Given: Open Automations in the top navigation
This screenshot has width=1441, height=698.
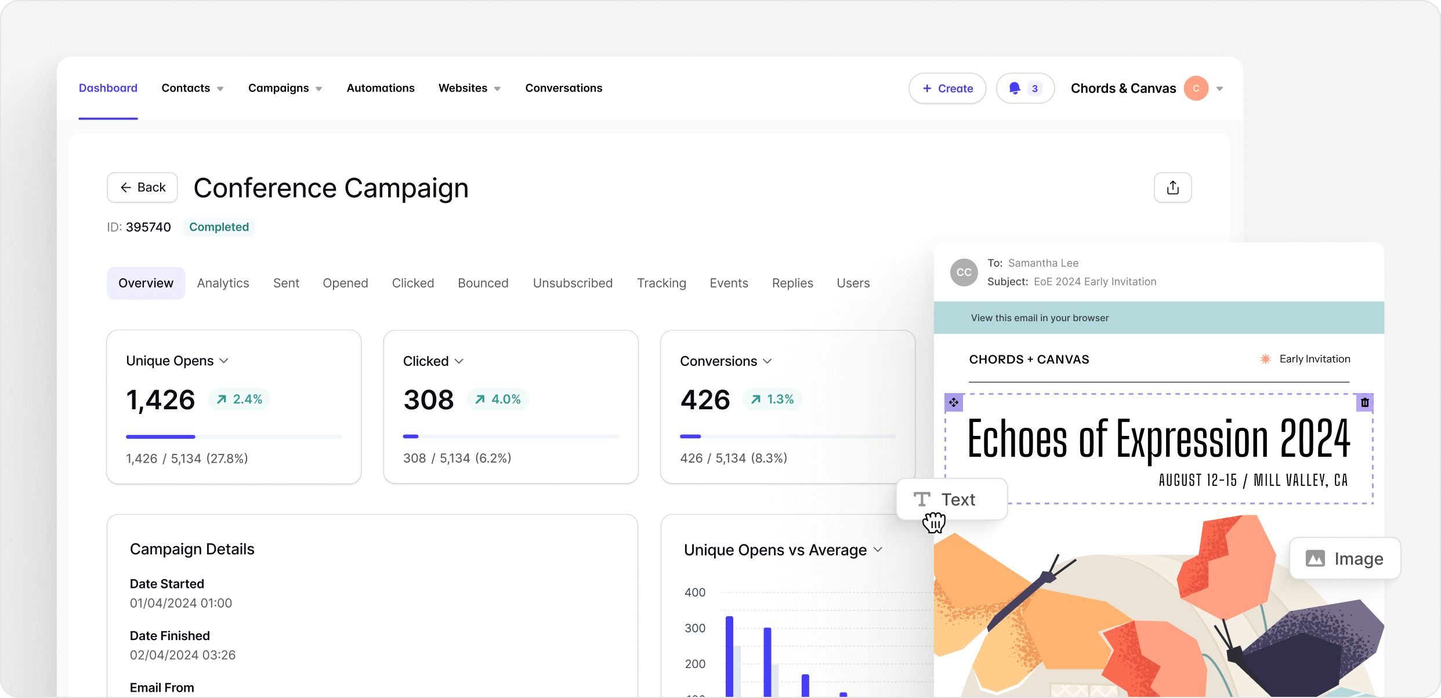Looking at the screenshot, I should coord(381,88).
